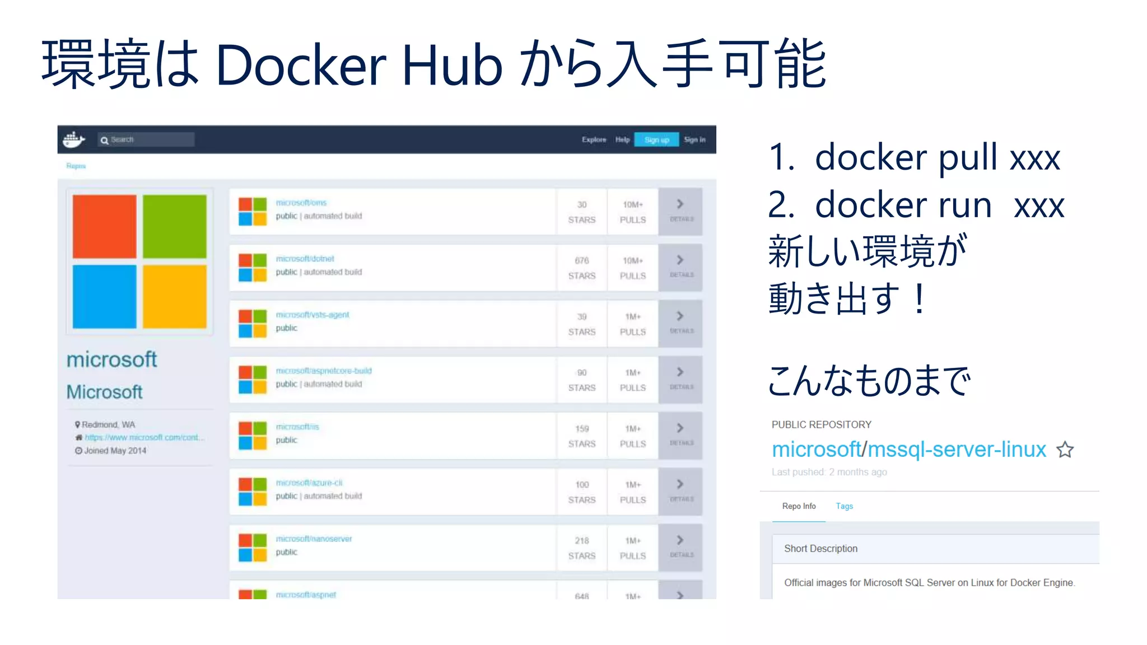Click the Repos breadcrumb link

[76, 166]
